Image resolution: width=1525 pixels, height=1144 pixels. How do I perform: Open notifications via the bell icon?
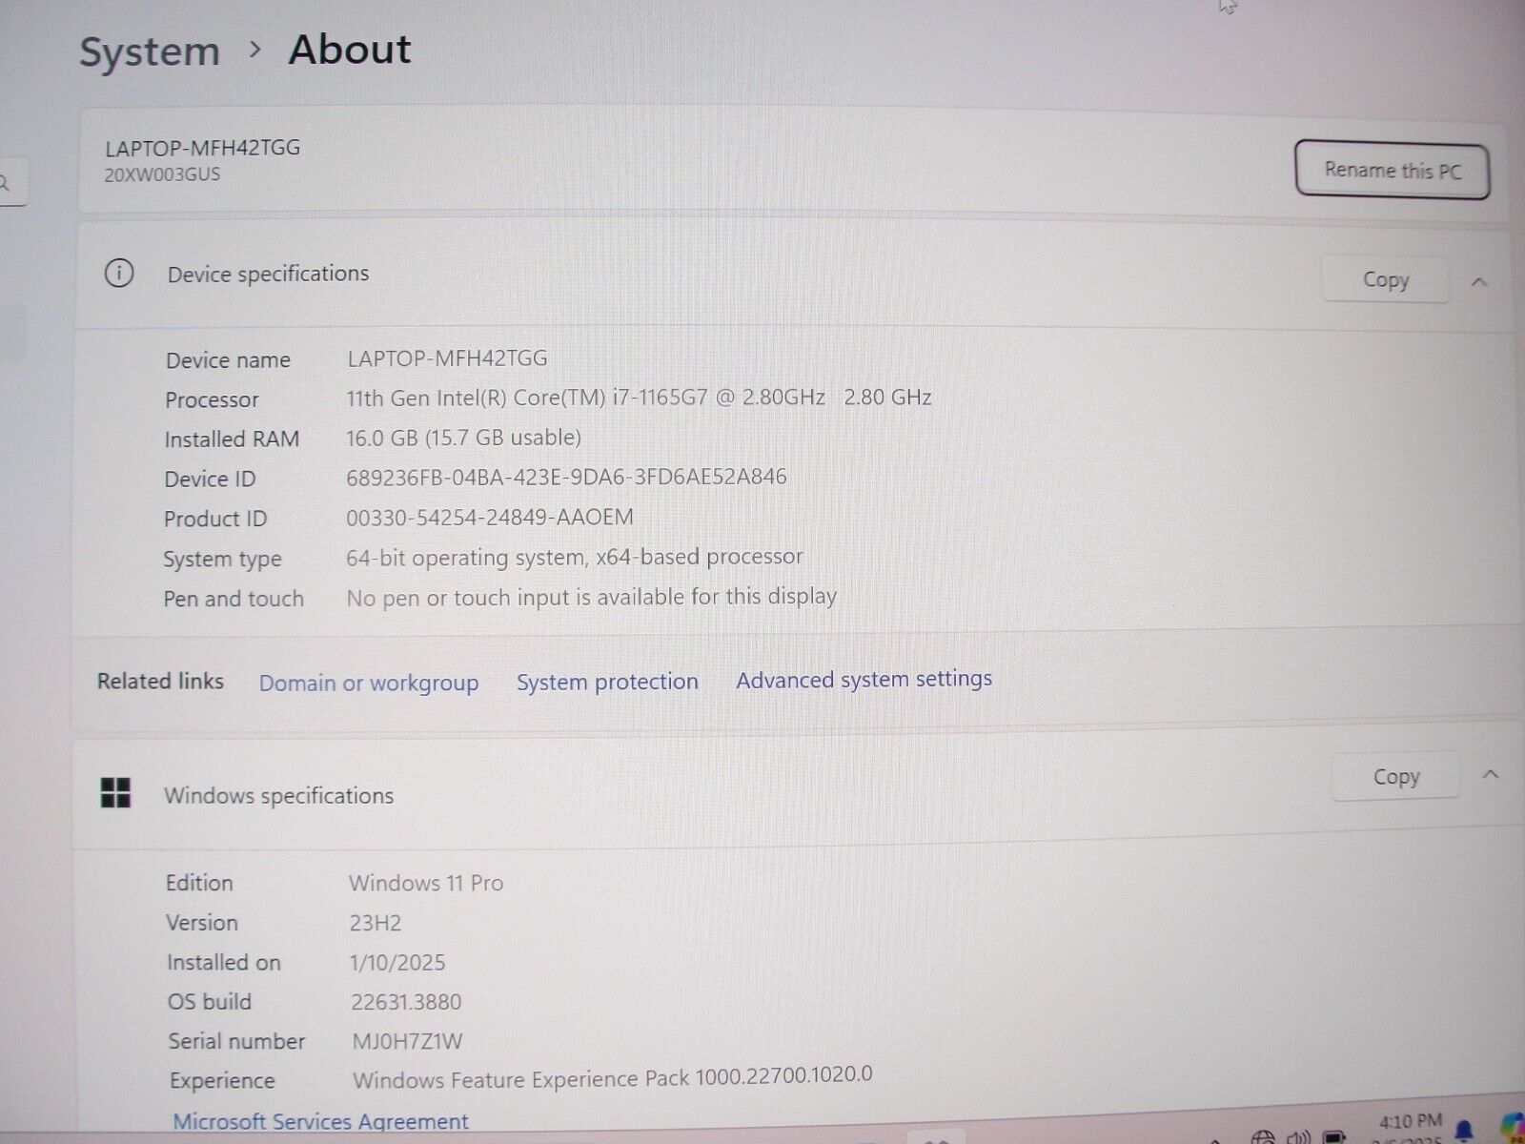tap(1464, 1132)
